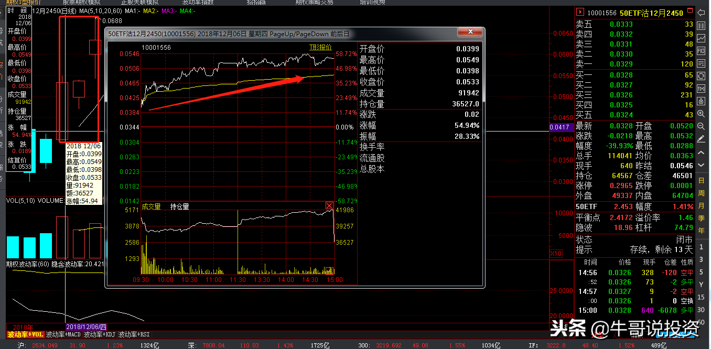This screenshot has height=349, width=711.
Task: Switch to 波动率+MACD indicator tab
Action: coord(63,334)
